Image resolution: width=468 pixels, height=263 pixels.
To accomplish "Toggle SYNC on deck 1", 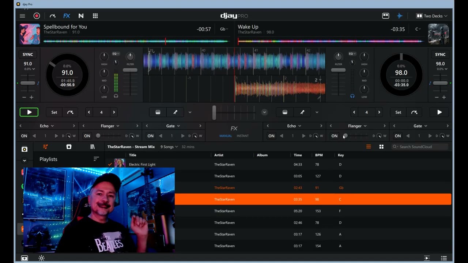I will point(28,54).
